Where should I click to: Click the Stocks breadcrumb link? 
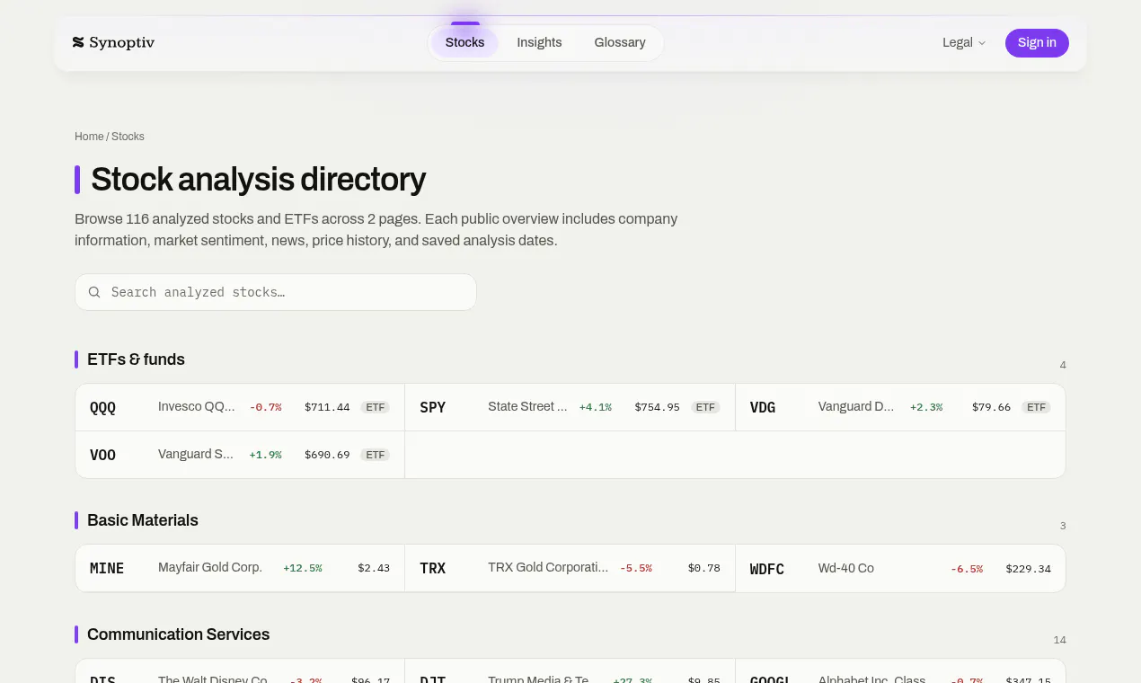128,137
